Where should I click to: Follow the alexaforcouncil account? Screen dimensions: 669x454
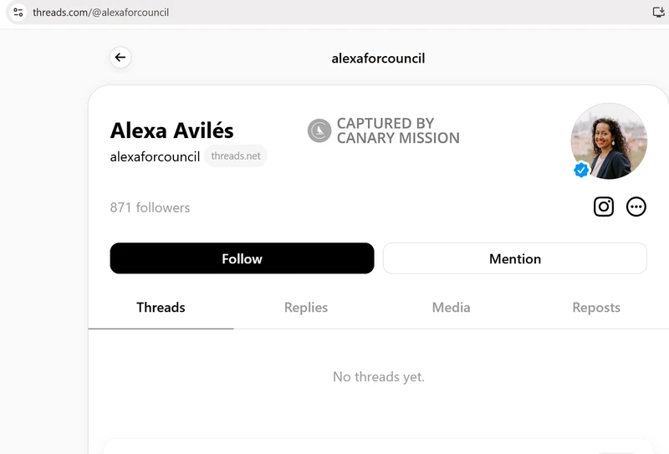242,258
